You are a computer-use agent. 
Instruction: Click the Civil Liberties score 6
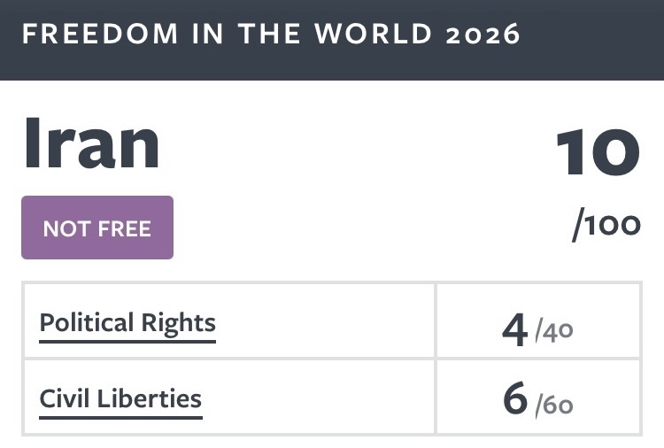pos(515,398)
